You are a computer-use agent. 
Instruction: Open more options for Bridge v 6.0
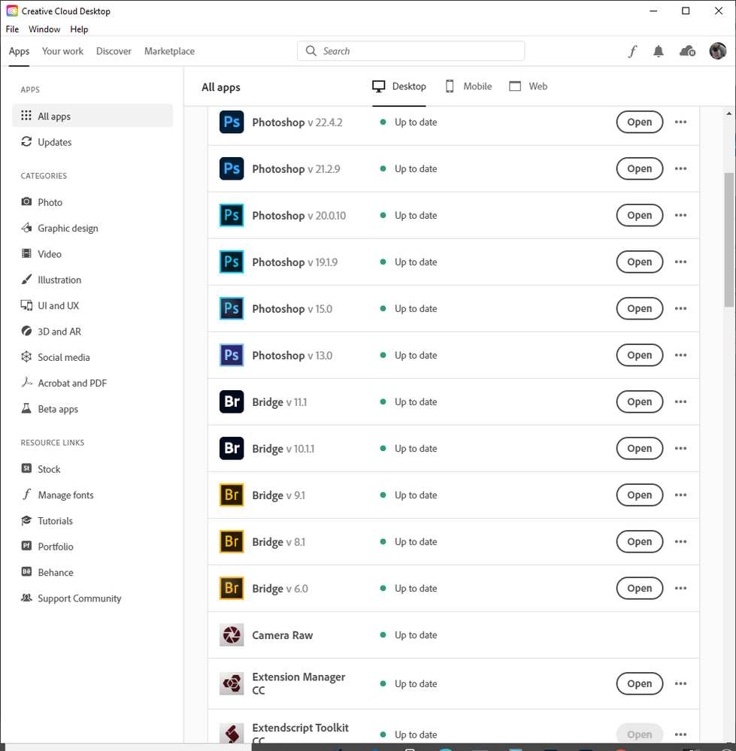pyautogui.click(x=680, y=588)
